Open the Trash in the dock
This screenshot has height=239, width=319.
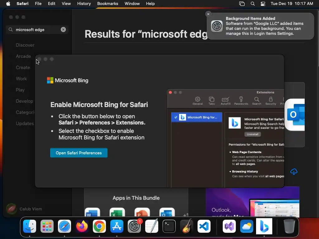[289, 226]
